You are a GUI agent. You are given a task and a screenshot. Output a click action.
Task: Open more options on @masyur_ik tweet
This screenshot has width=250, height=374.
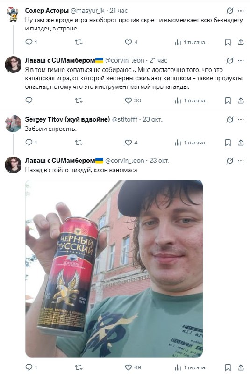pyautogui.click(x=241, y=11)
